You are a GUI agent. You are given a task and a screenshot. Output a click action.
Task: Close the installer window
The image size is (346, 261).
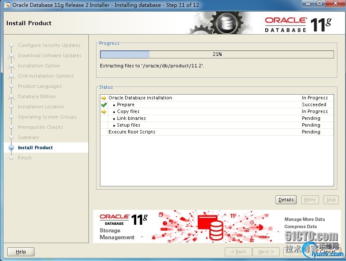coord(335,3)
